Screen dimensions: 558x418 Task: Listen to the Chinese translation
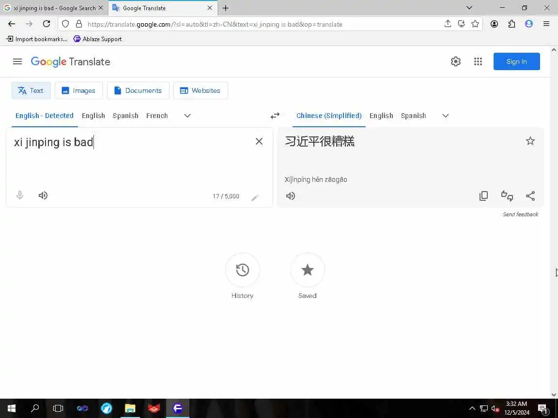tap(291, 196)
